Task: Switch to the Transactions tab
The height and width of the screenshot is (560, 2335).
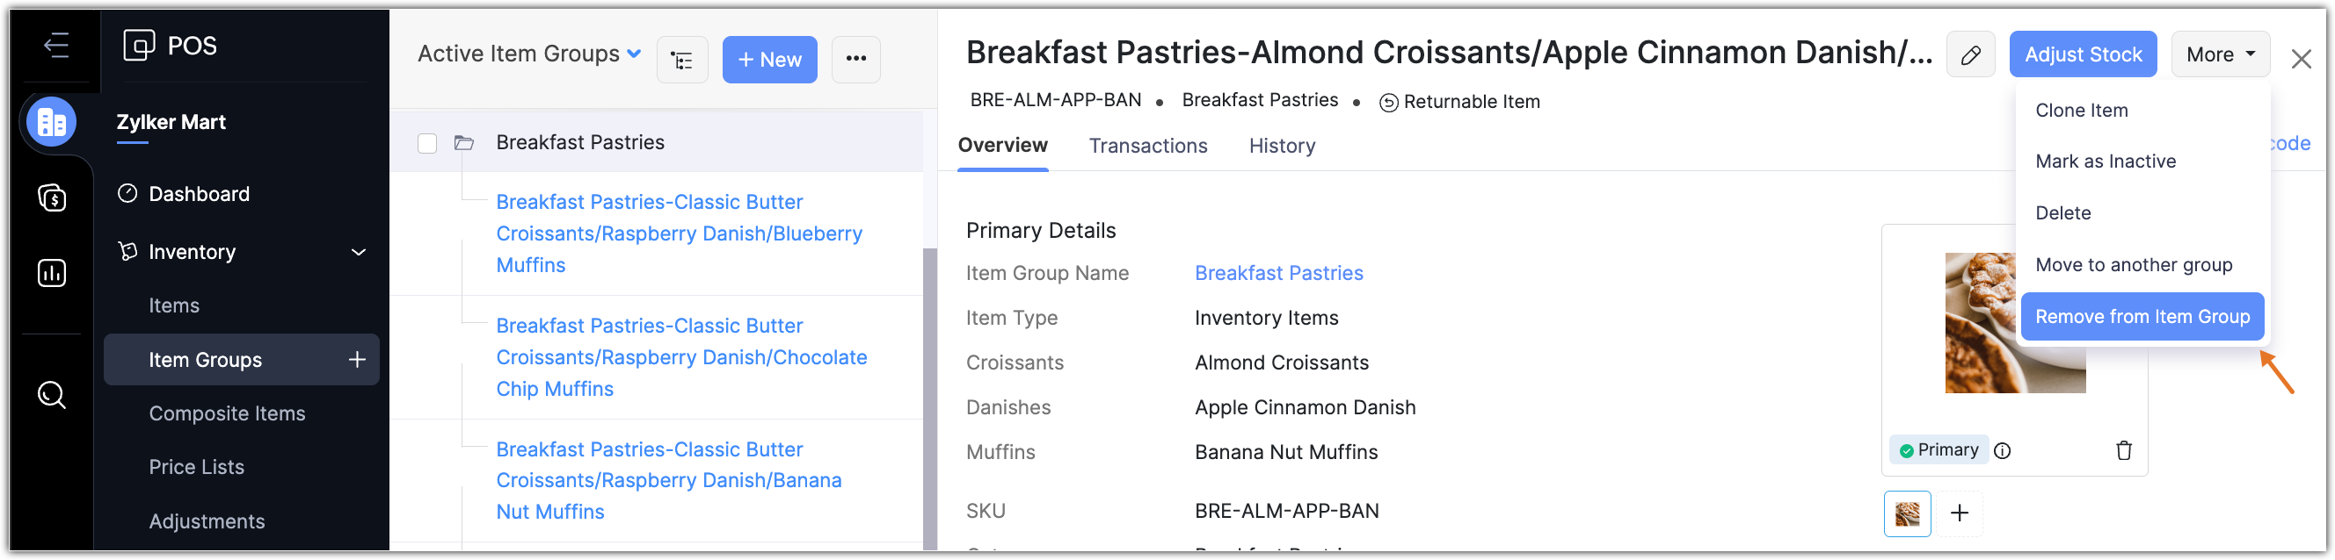Action: 1147,147
